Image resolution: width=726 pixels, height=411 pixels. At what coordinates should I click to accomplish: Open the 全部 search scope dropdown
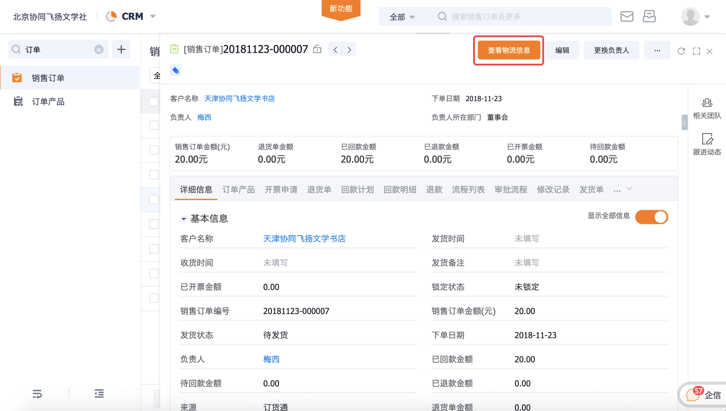click(x=402, y=17)
